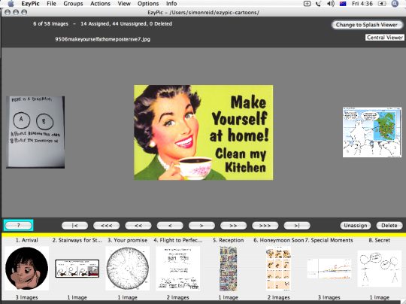
Task: Click the Australian flag input menu
Action: click(x=343, y=4)
